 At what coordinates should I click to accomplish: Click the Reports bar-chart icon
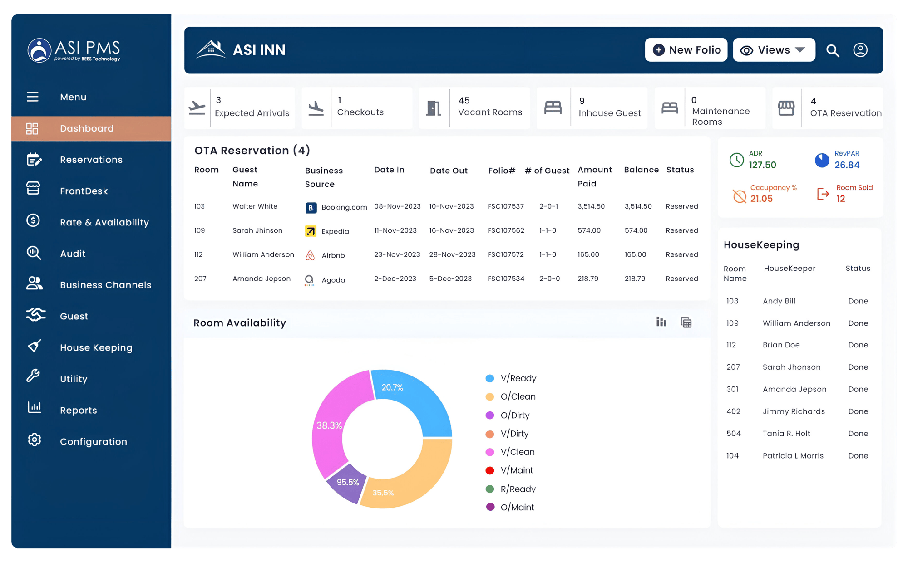point(34,407)
